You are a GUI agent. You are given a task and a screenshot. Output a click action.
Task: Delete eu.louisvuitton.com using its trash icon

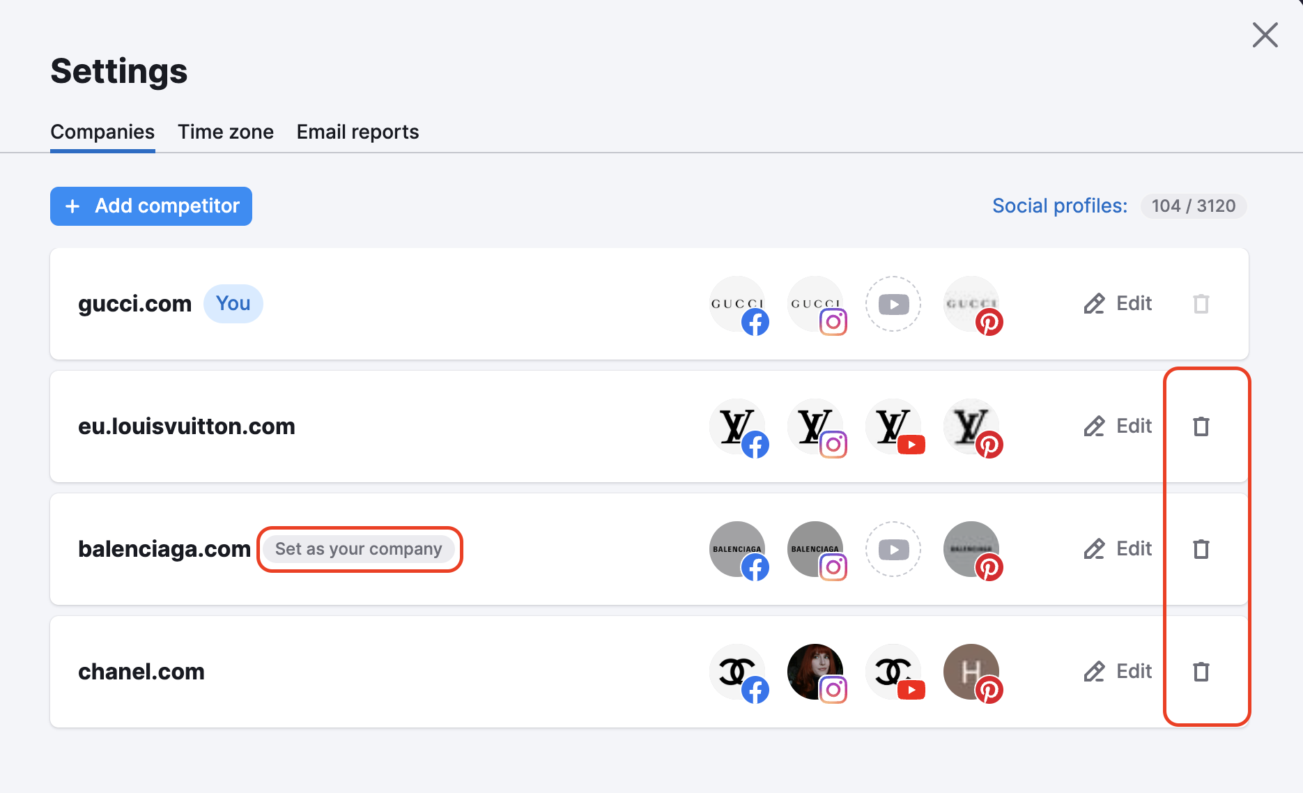[1201, 426]
